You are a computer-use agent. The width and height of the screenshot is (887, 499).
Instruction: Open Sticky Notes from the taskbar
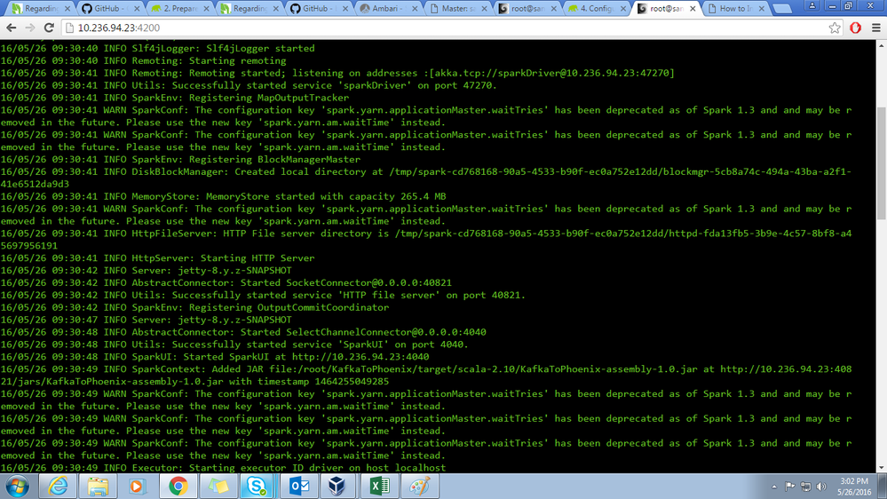tap(218, 486)
